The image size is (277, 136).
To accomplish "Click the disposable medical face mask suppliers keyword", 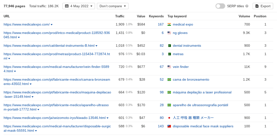I will click(x=203, y=126).
